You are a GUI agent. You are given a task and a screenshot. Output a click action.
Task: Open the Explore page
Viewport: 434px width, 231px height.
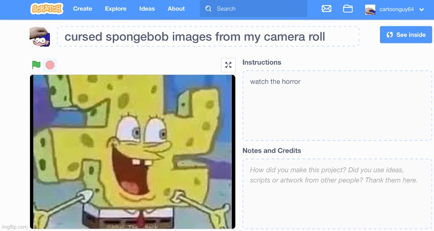[x=116, y=9]
